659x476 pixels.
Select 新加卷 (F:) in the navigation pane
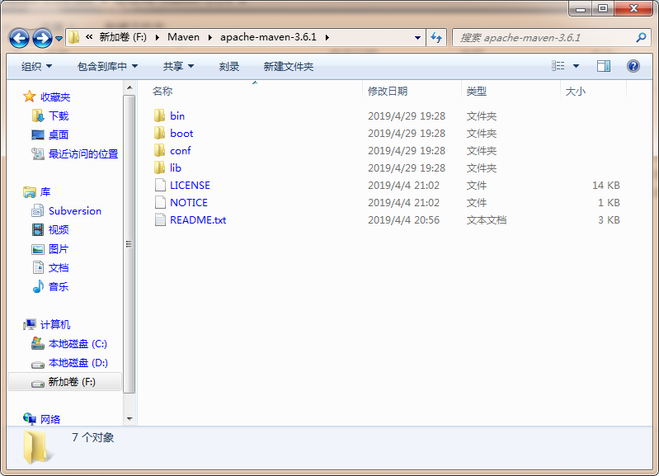click(72, 382)
